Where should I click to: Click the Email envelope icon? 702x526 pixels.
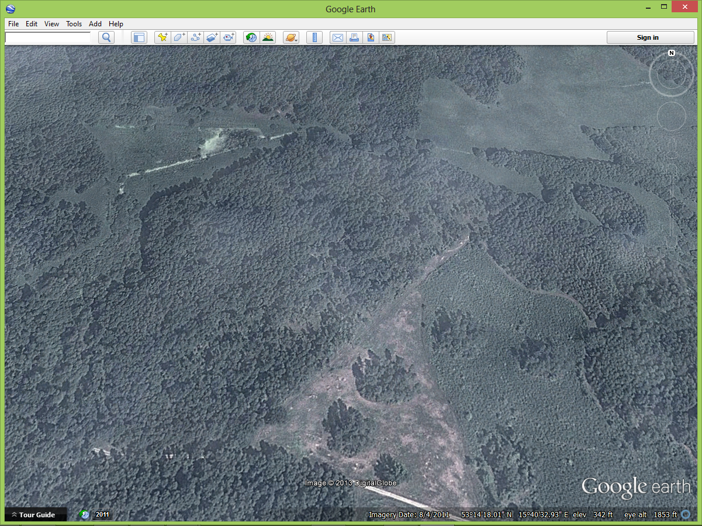(x=338, y=37)
